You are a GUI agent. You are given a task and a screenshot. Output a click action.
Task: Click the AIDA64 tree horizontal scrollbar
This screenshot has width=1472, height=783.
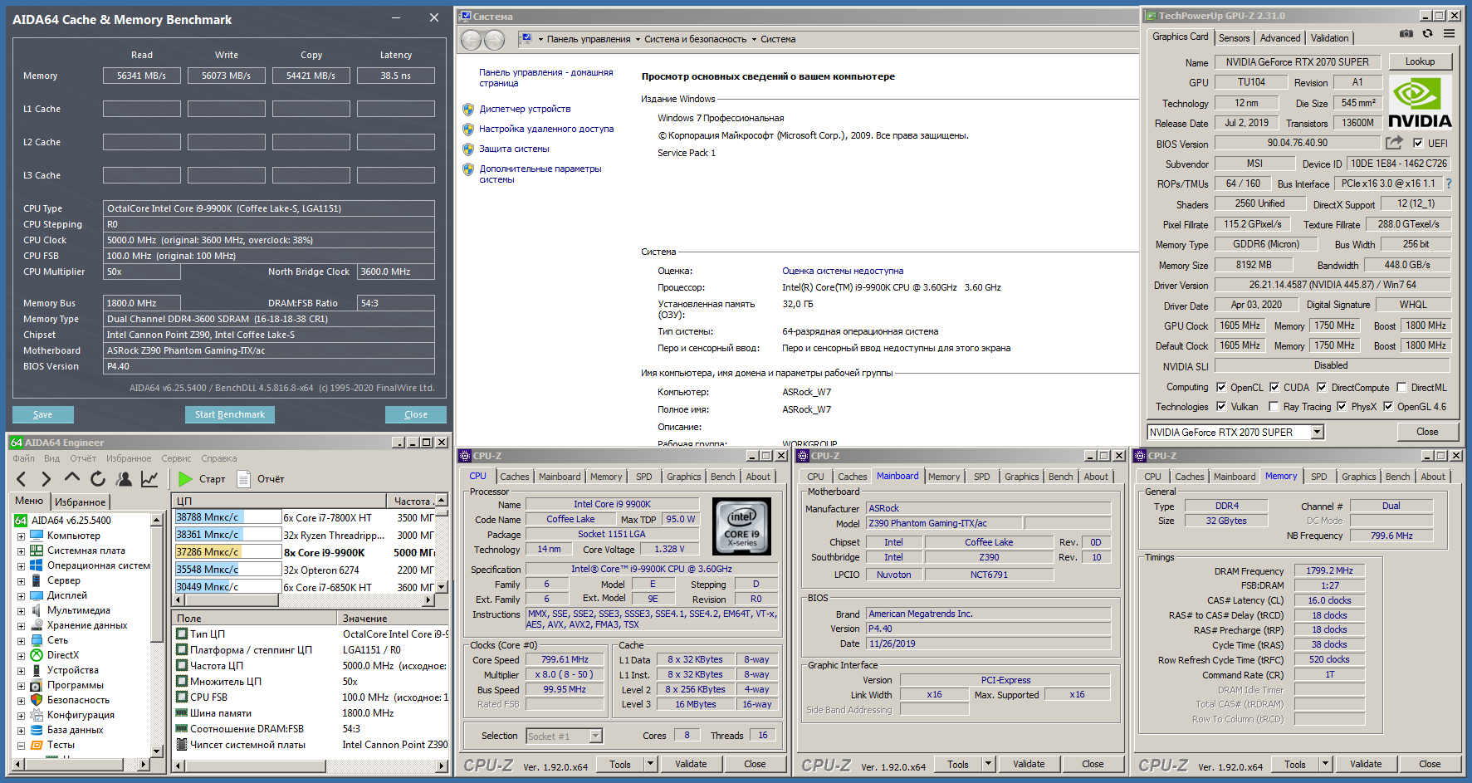(81, 764)
